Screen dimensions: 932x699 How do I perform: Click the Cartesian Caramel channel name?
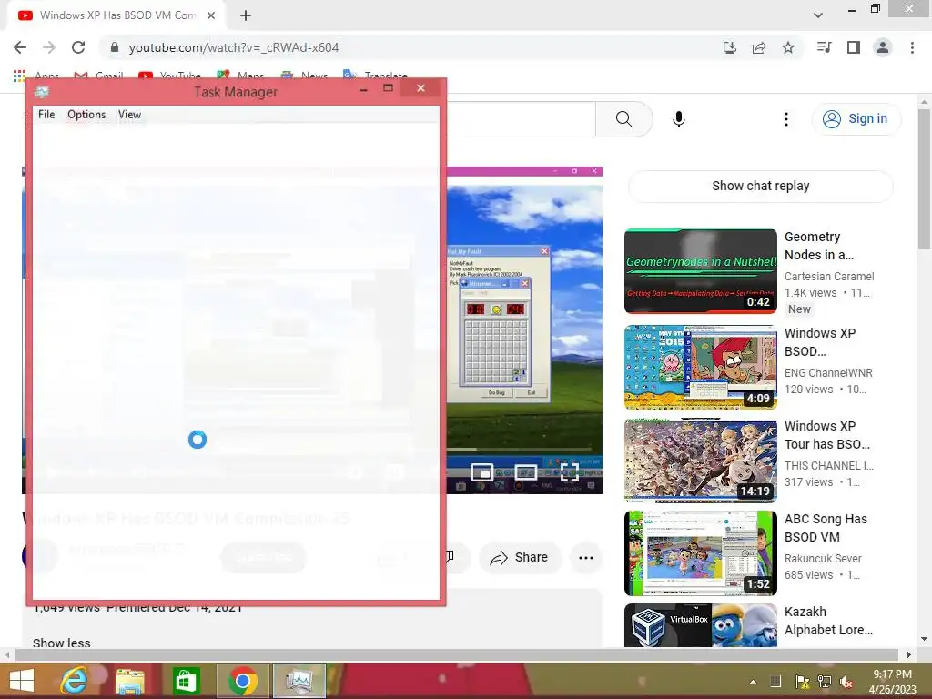point(829,277)
